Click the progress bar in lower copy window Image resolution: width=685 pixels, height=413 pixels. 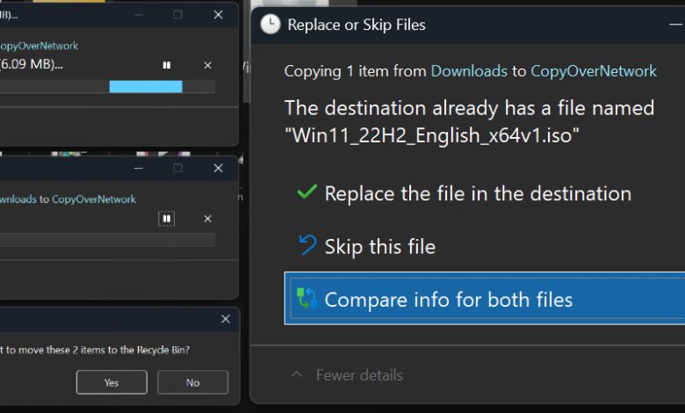[105, 240]
